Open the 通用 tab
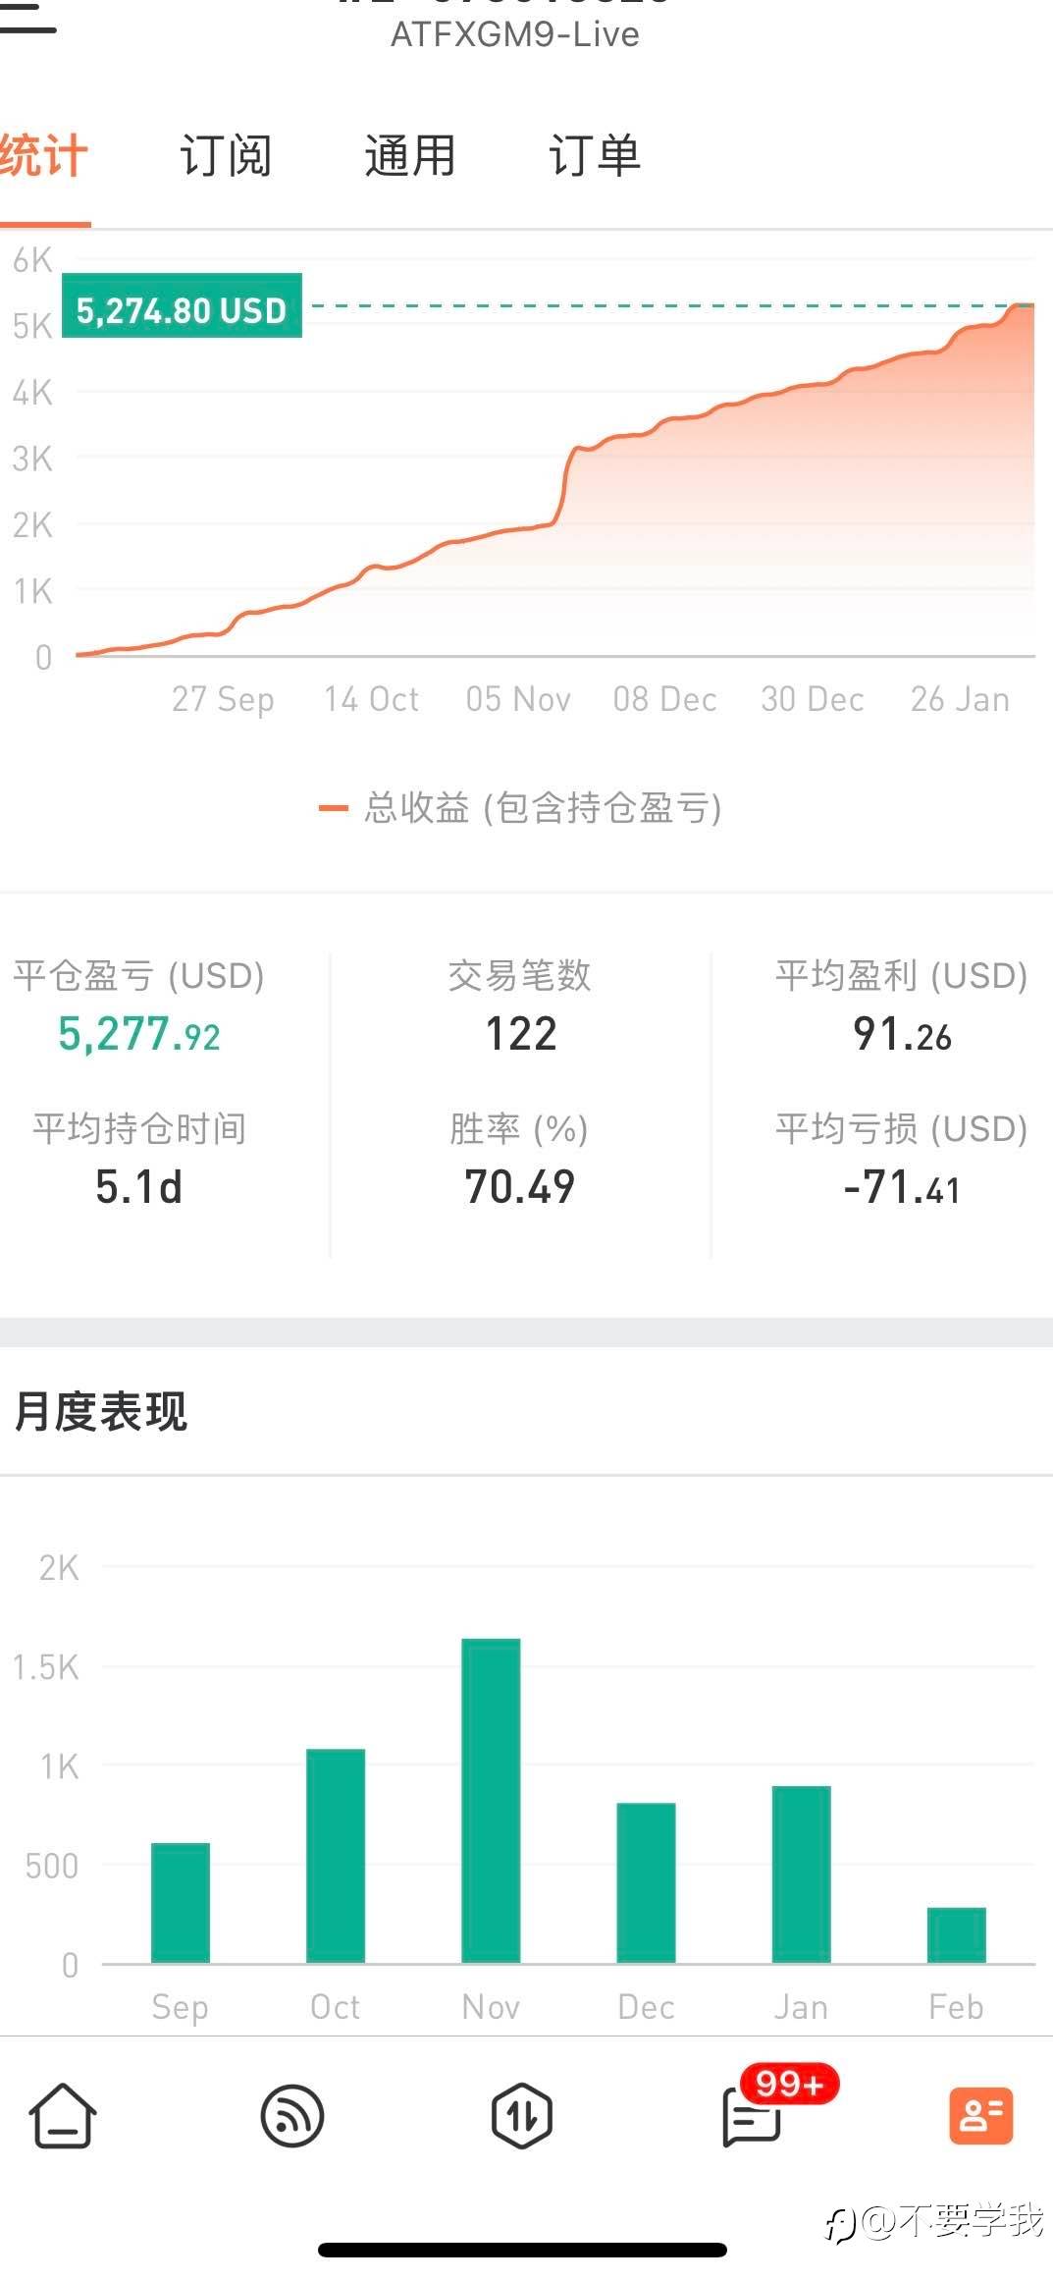The width and height of the screenshot is (1053, 2281). 410,157
